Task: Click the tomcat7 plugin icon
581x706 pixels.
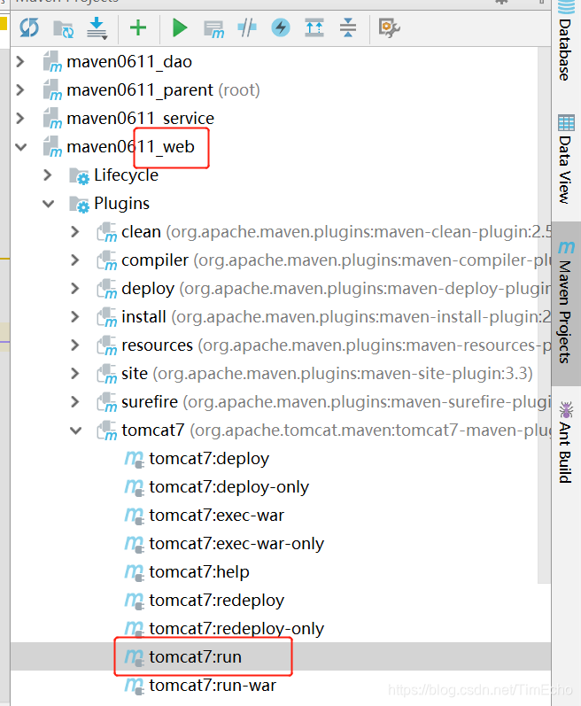Action: [107, 431]
